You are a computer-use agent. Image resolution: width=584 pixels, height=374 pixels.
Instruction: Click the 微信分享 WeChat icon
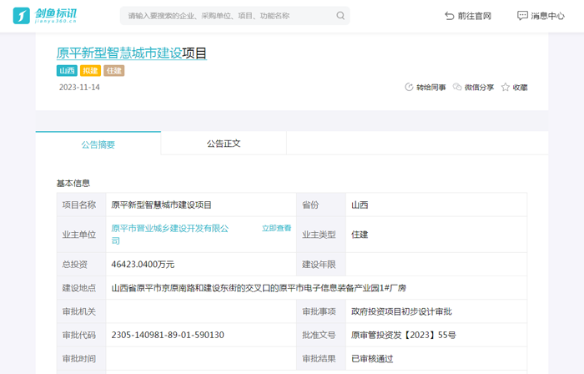[x=457, y=88]
